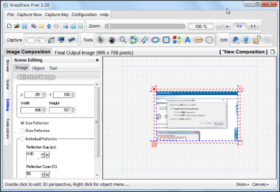Screen dimensions: 280x192
Task: Click the X coordinate input field
Action: pyautogui.click(x=33, y=94)
